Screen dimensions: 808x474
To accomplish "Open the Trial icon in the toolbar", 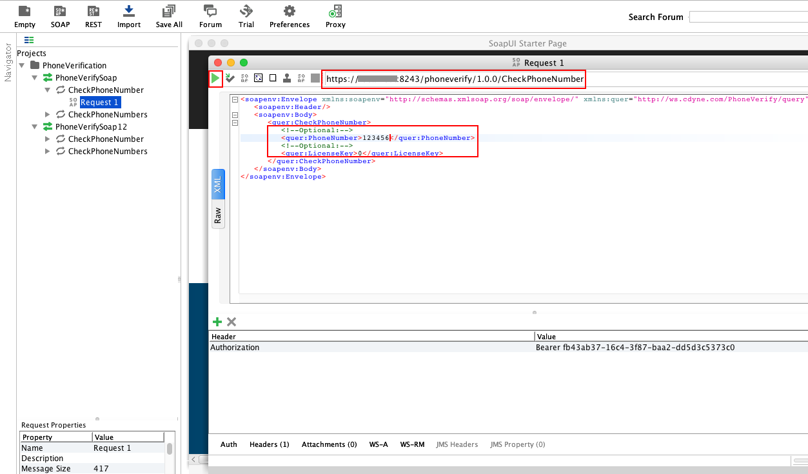I will tap(246, 15).
